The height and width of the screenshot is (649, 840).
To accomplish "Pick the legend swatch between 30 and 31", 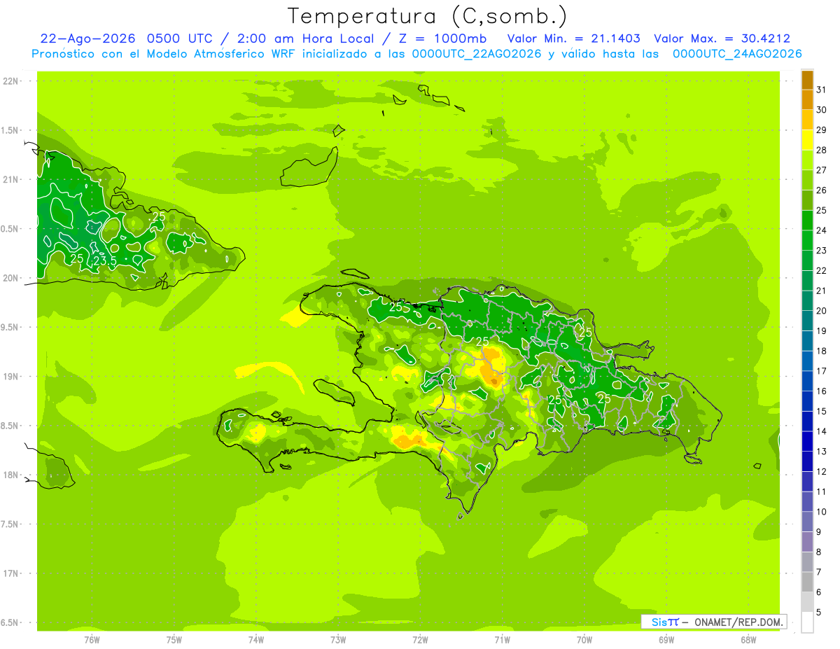I will [x=807, y=100].
